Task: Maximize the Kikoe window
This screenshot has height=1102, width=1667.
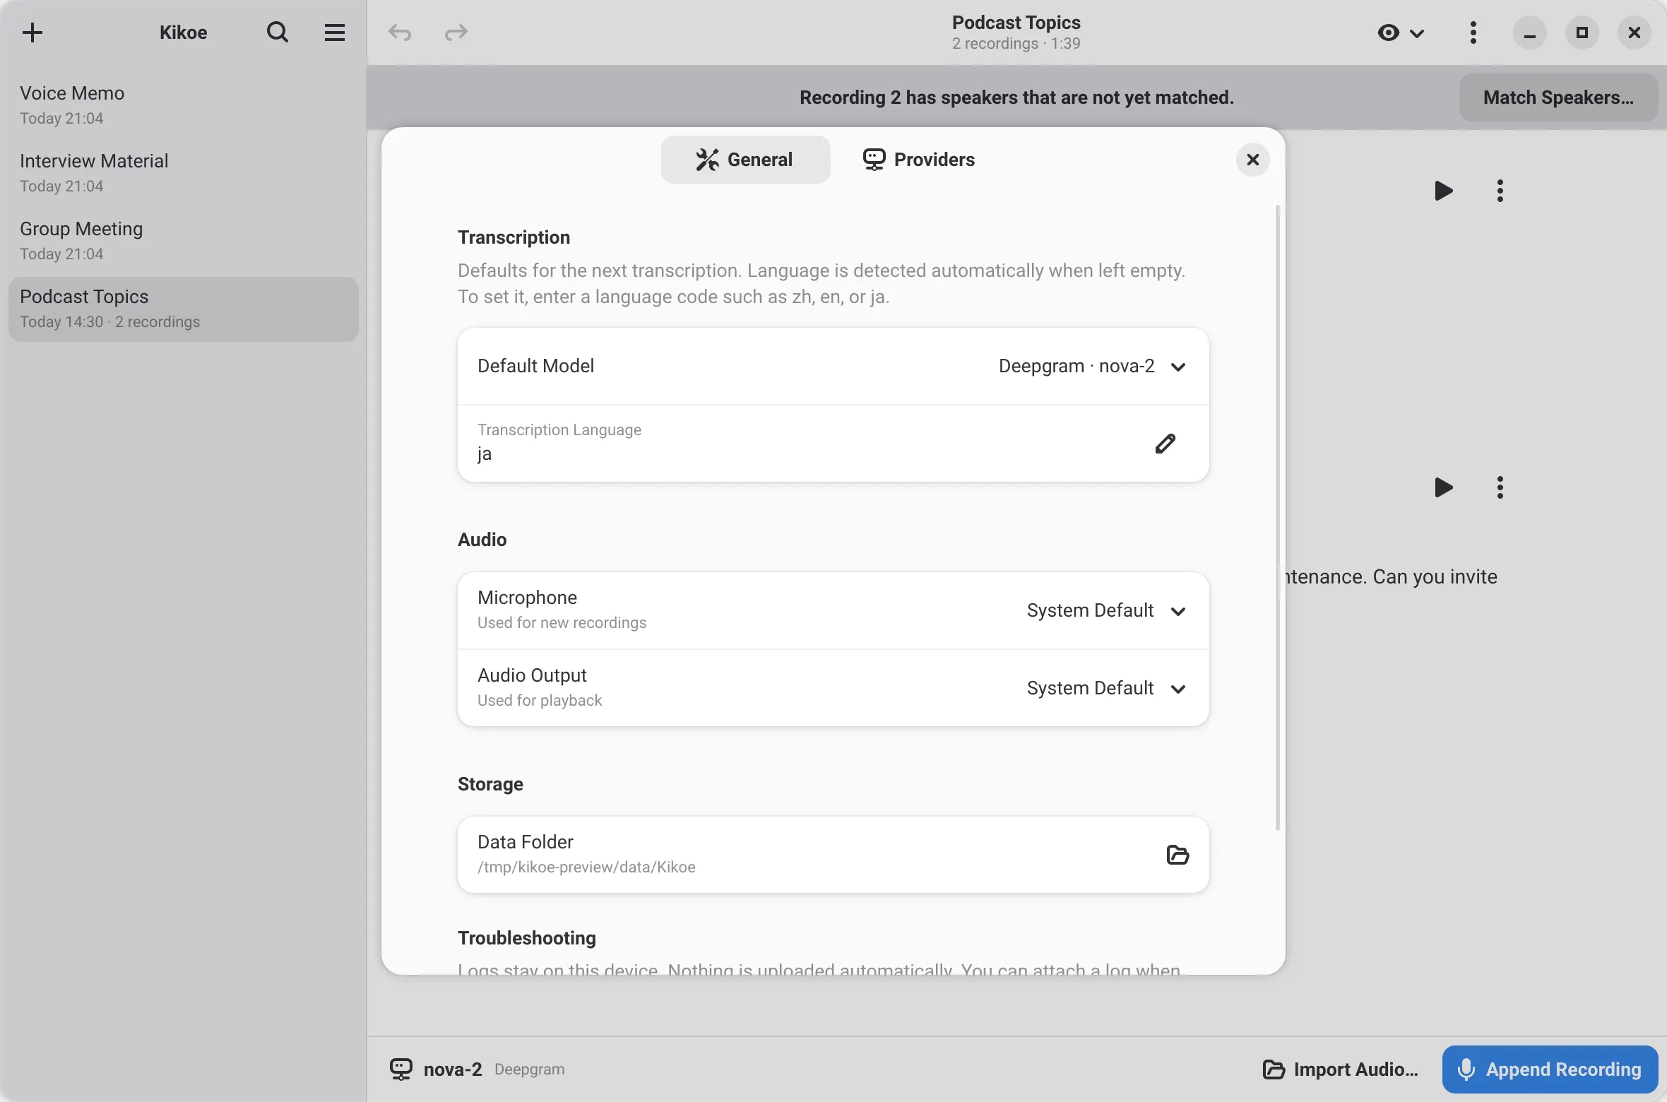Action: [1582, 32]
